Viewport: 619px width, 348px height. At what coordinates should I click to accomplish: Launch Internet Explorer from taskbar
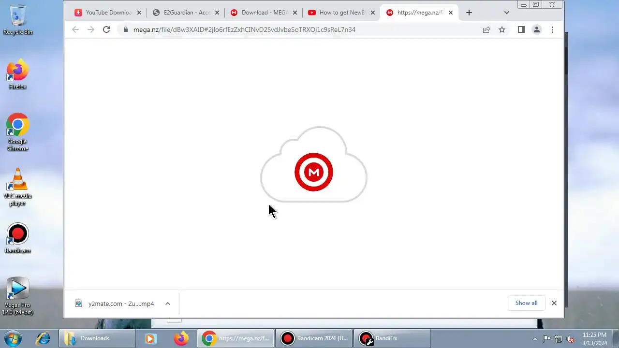43,338
